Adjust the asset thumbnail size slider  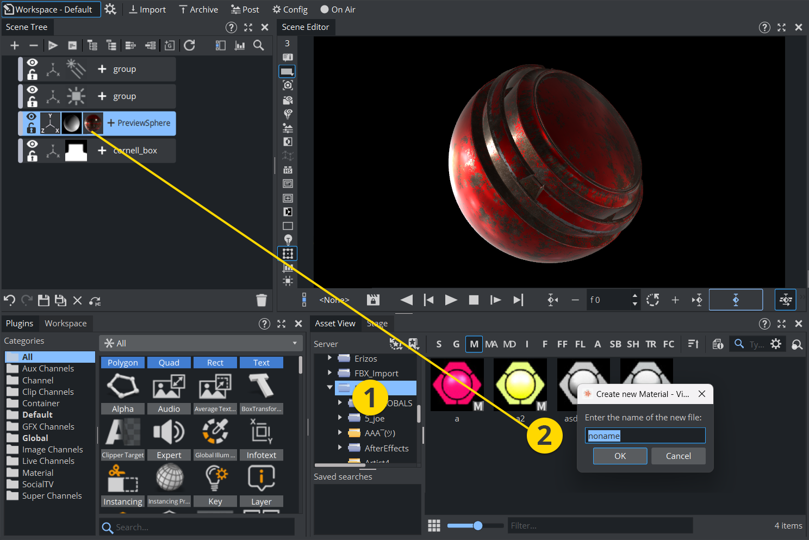478,525
